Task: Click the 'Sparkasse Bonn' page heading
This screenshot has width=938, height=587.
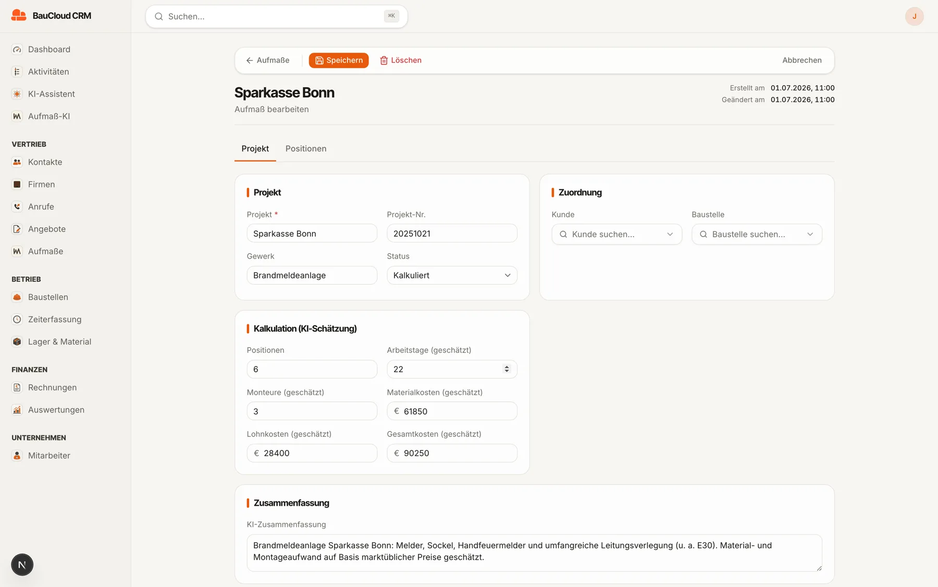Action: [285, 93]
